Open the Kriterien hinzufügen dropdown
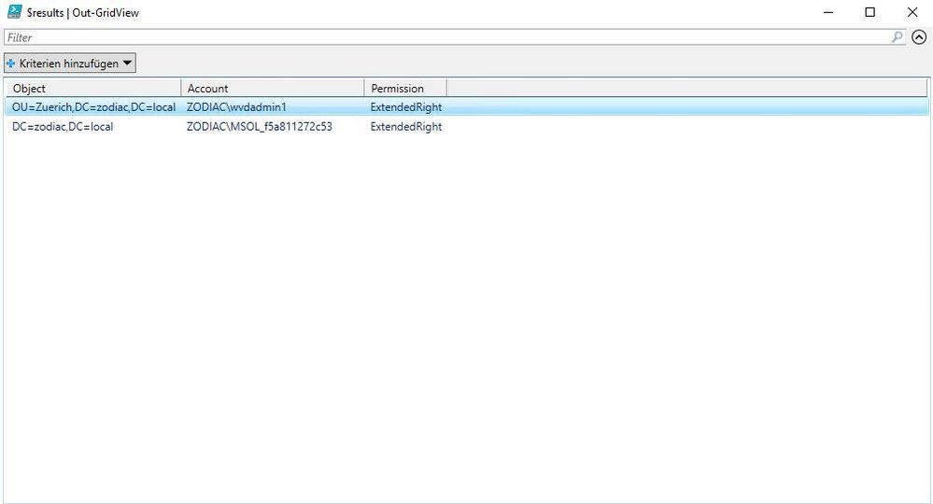The image size is (933, 504). pos(70,63)
